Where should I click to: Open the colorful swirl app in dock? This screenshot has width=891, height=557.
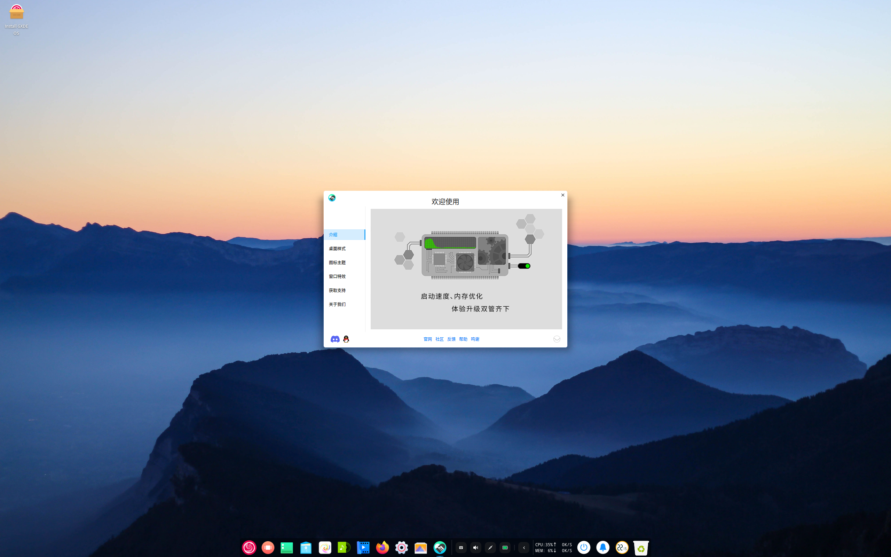pyautogui.click(x=325, y=547)
